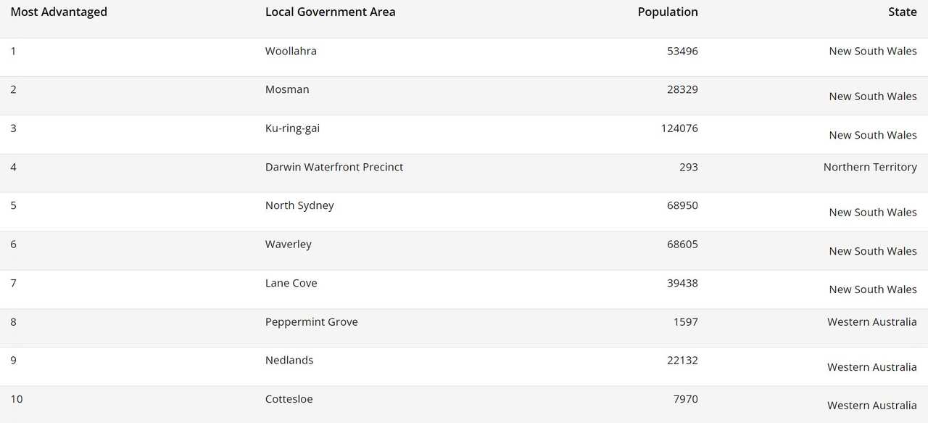Click on Lane Cove text
928x423 pixels.
click(291, 283)
